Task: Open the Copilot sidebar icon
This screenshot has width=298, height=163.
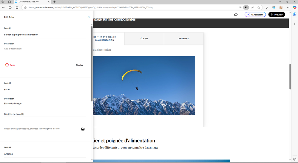Action: (295, 7)
